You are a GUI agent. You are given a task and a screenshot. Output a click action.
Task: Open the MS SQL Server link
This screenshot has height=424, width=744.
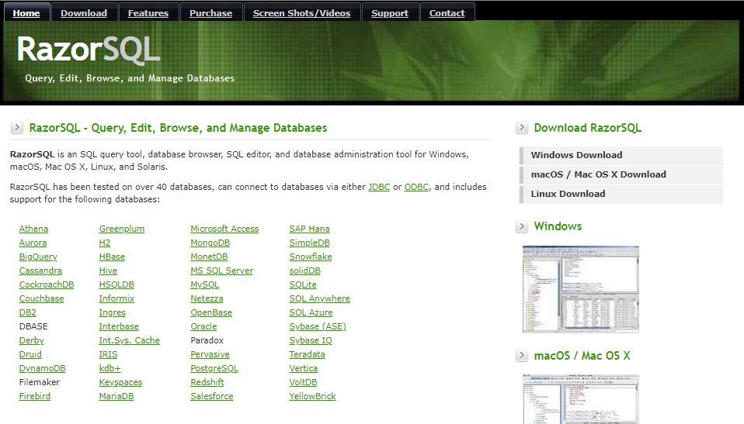pos(222,271)
